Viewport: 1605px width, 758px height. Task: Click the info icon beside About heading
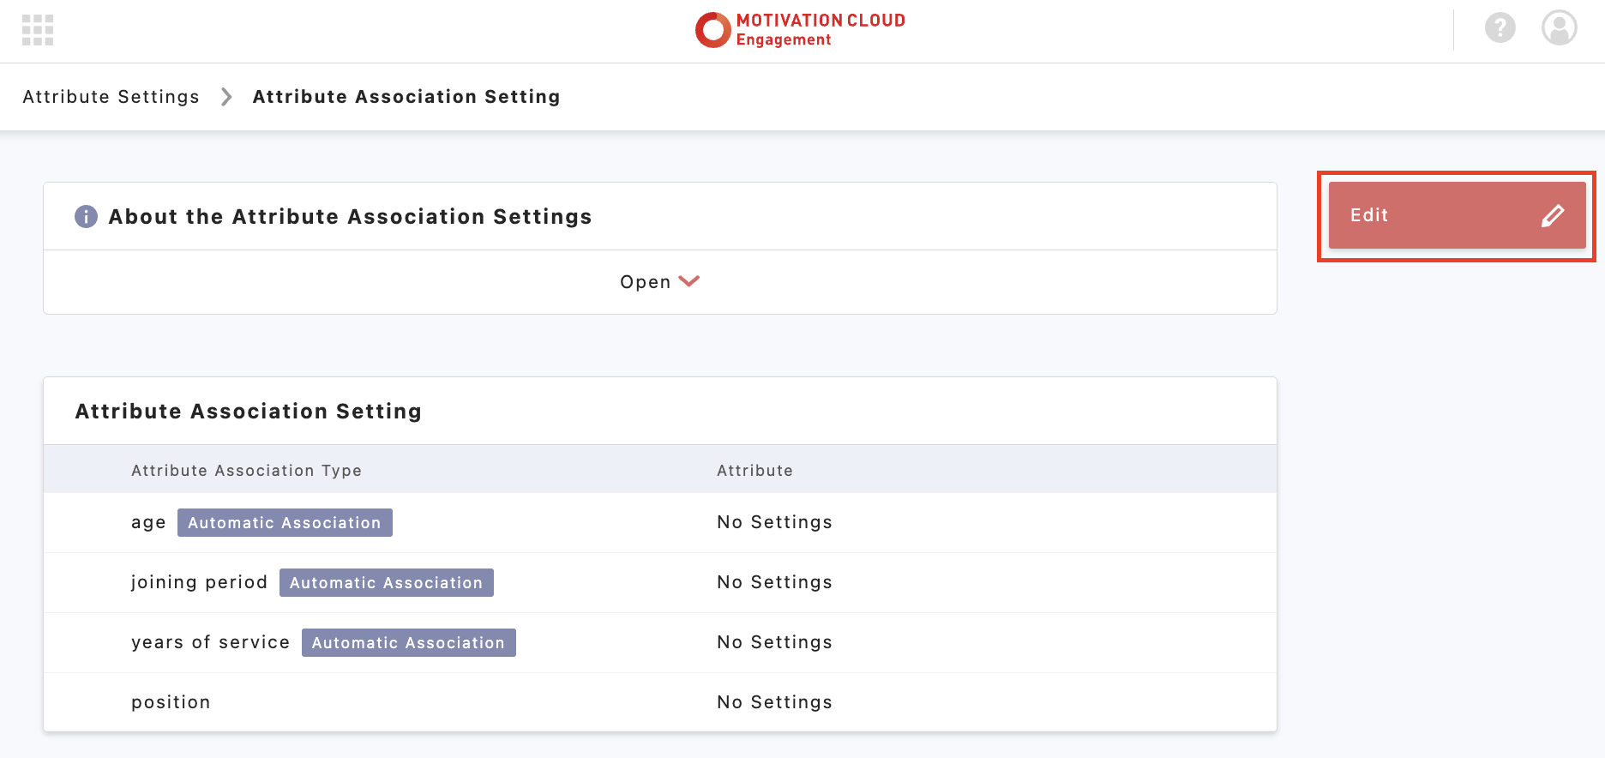click(86, 217)
